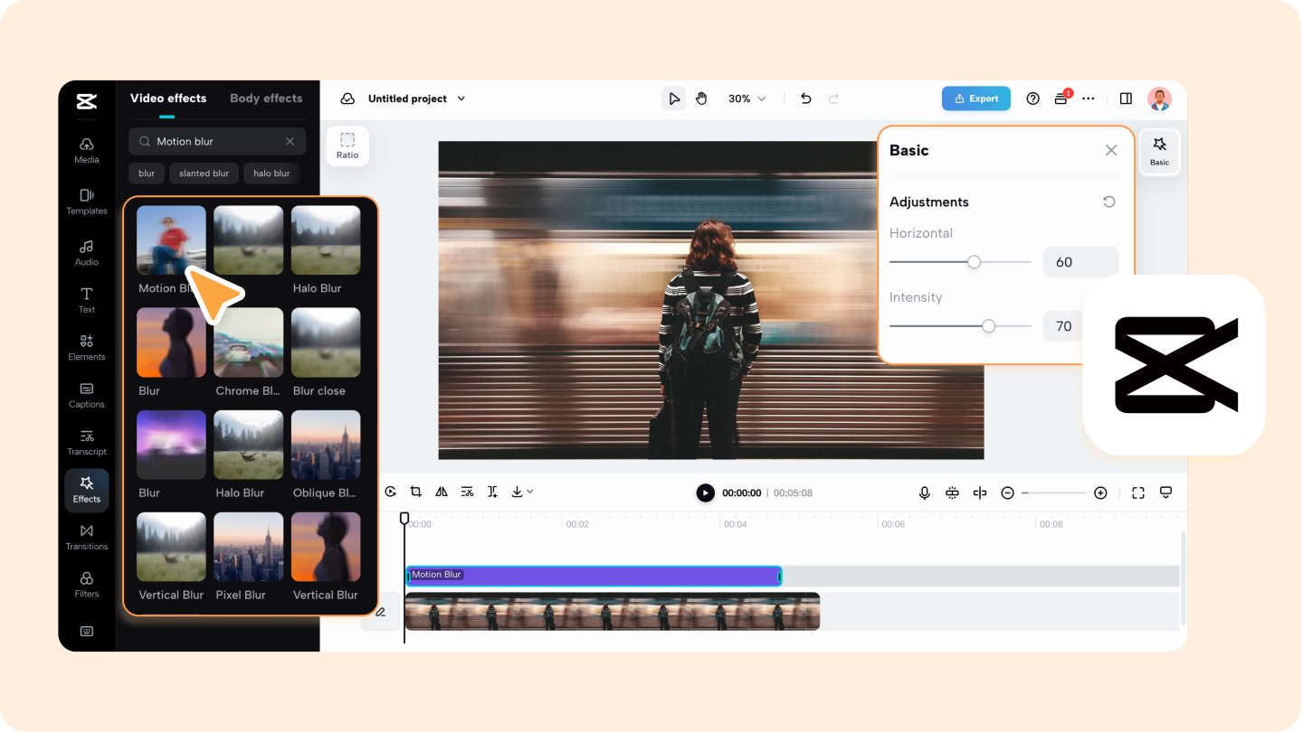Select the Templates sidebar icon
1303x732 pixels.
pos(86,202)
